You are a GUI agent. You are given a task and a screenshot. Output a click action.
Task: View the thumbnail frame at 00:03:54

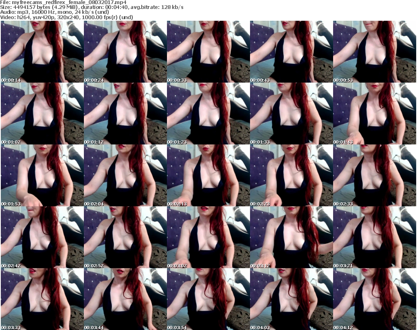[208, 299]
